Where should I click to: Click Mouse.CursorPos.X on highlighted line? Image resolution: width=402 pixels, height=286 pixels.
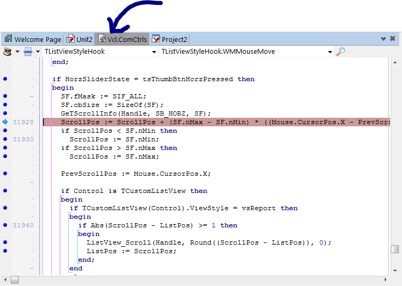click(308, 122)
